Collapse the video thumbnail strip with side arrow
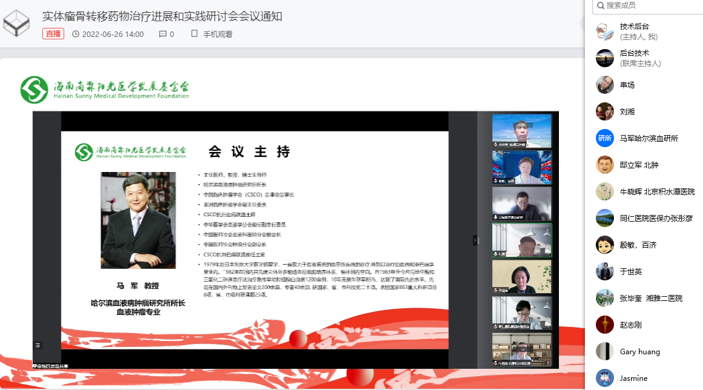703x390 pixels. [475, 240]
